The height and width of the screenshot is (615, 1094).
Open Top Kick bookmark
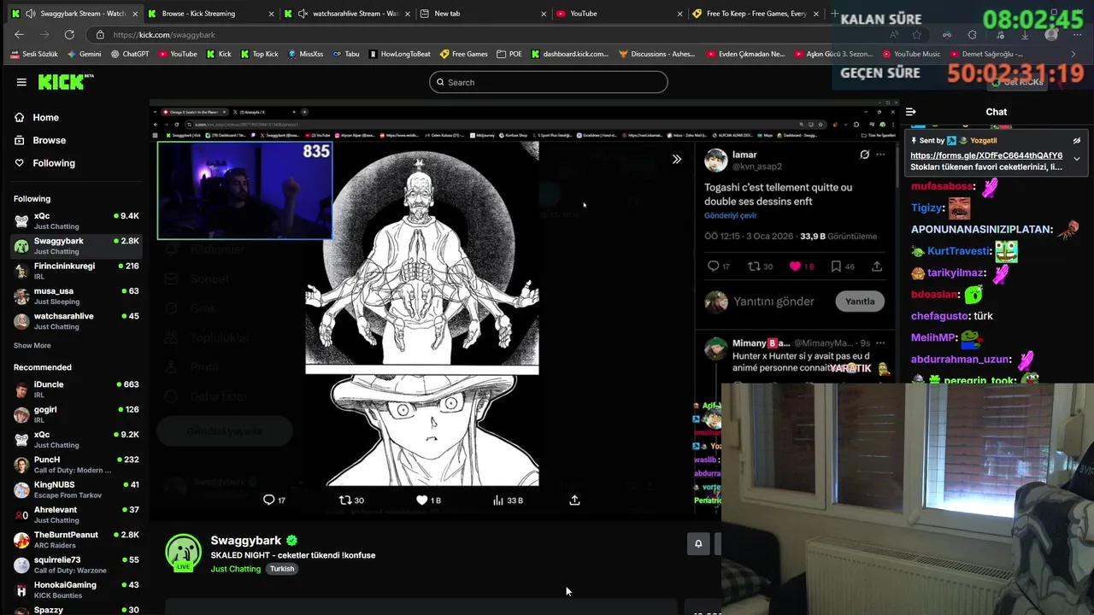click(259, 54)
